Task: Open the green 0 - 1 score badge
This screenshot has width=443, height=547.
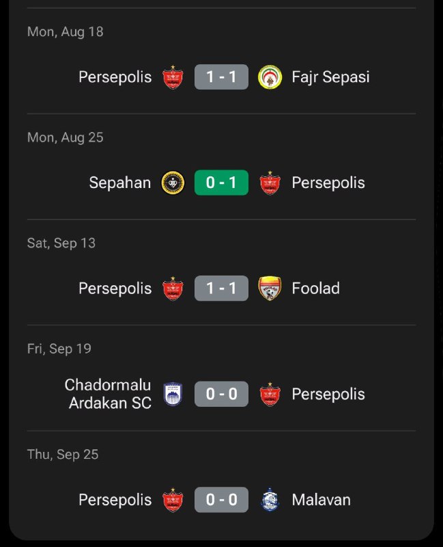Action: point(221,183)
